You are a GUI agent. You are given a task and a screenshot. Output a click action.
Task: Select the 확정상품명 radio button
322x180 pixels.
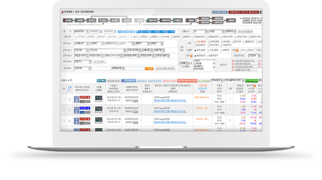point(195,50)
